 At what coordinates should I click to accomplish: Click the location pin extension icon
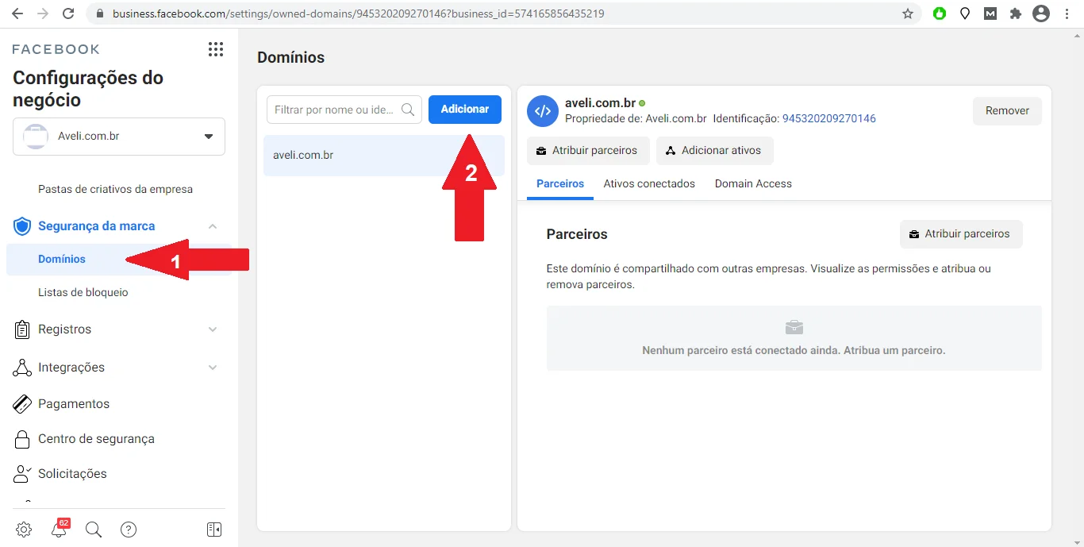[965, 13]
